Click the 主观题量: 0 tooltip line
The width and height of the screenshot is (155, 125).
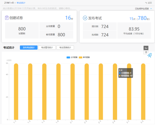pyautogui.click(x=125, y=73)
